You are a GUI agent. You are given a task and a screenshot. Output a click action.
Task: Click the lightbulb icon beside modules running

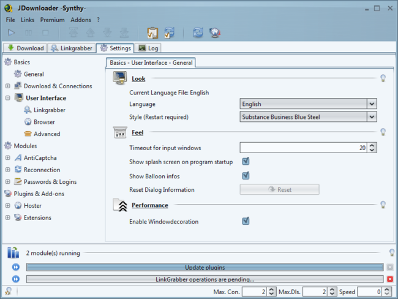[x=392, y=252]
